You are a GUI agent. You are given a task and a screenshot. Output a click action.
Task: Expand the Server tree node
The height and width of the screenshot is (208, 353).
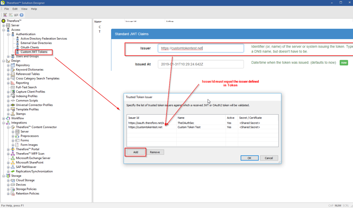click(4, 25)
